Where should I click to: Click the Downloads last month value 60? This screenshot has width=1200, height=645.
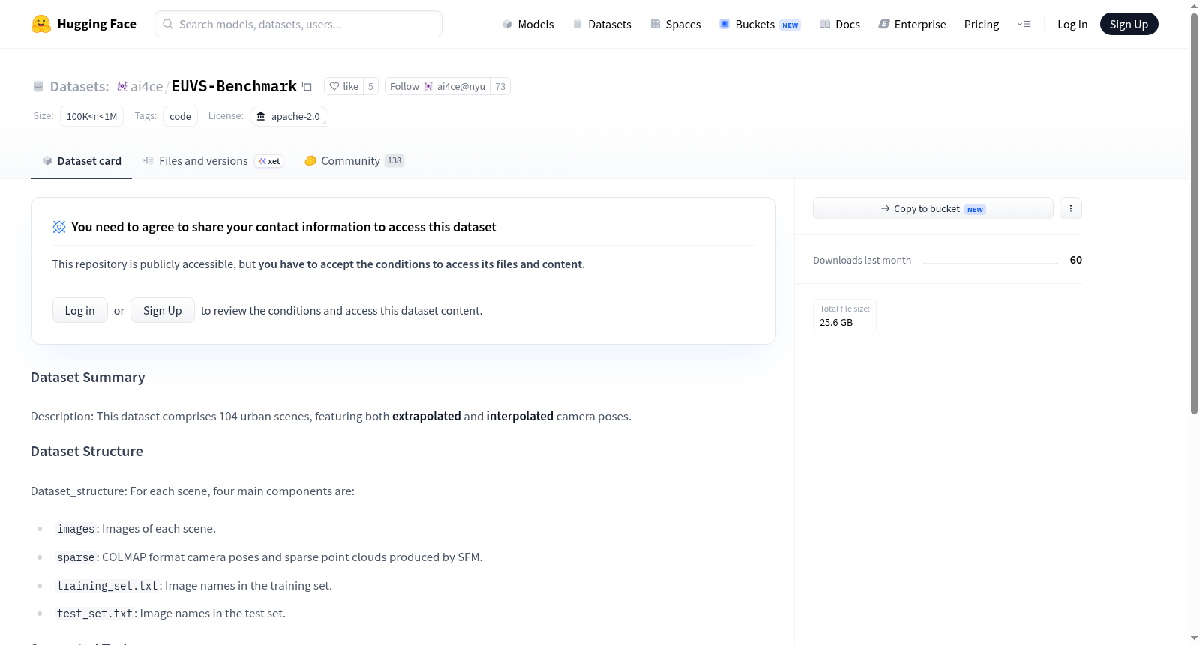pos(1076,260)
